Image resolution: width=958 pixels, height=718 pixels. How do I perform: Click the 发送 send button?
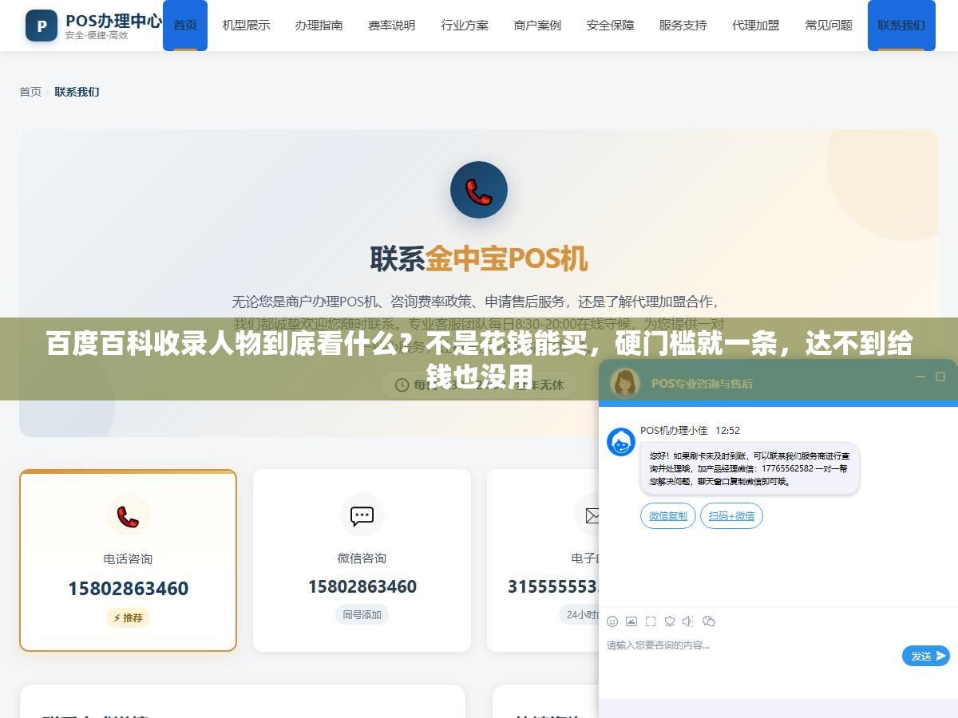point(926,656)
